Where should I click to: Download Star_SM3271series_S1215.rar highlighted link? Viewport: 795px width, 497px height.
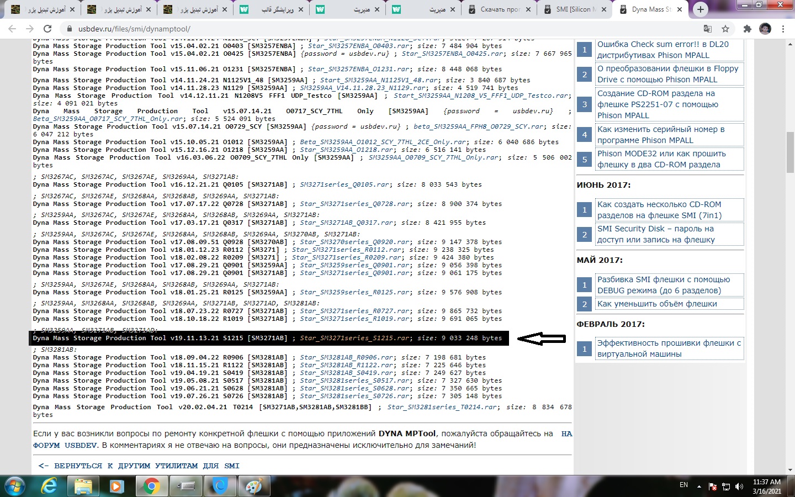click(x=355, y=338)
